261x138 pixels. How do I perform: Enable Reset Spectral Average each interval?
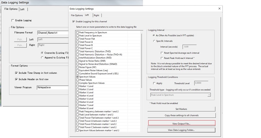click(x=162, y=53)
